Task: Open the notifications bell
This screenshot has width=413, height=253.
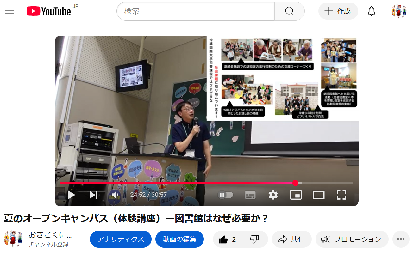Action: coord(371,11)
